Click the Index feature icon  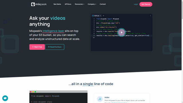[x=100, y=99]
